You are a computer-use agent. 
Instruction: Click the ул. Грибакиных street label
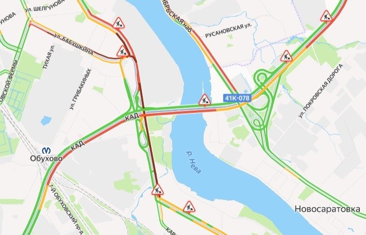[80, 89]
